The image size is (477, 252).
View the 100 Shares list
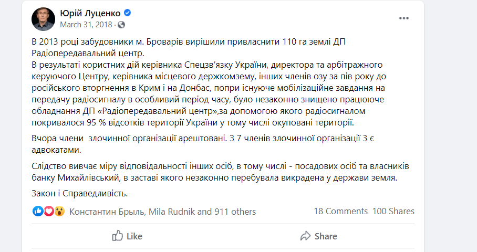393,211
